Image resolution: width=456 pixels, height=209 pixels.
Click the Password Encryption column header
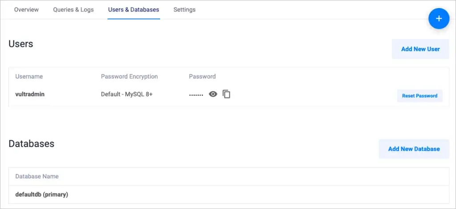[x=129, y=76]
